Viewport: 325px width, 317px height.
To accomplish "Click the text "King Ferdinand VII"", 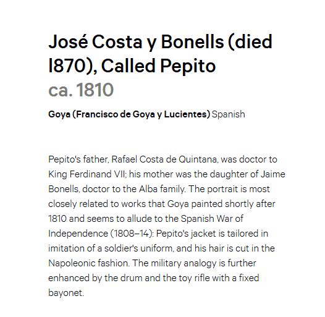I will [87, 174].
